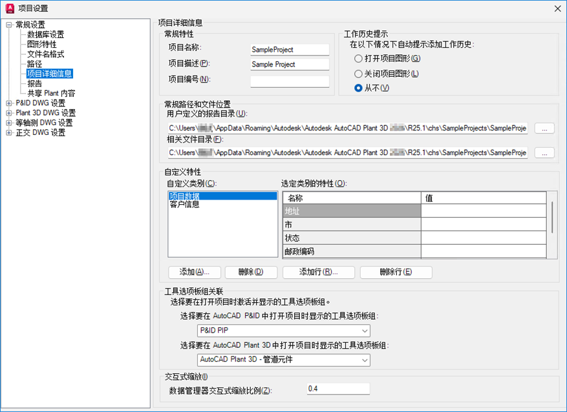
Task: Select the 打开项目图形 radio button
Action: pyautogui.click(x=358, y=59)
